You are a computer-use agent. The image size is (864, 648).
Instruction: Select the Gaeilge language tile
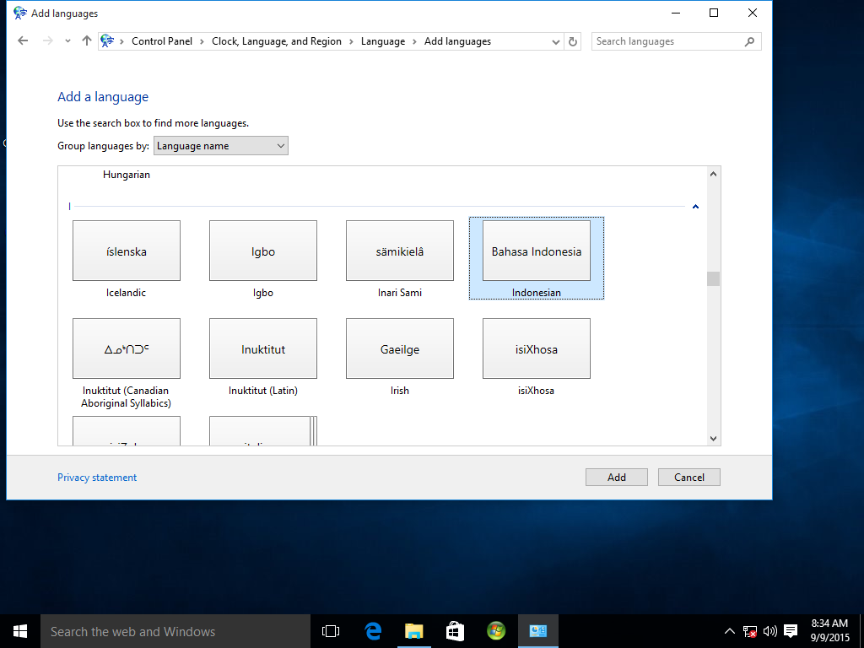pyautogui.click(x=399, y=348)
